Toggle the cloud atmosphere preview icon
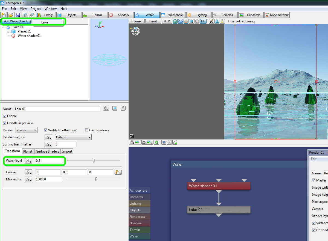The height and width of the screenshot is (241, 328). pyautogui.click(x=181, y=21)
